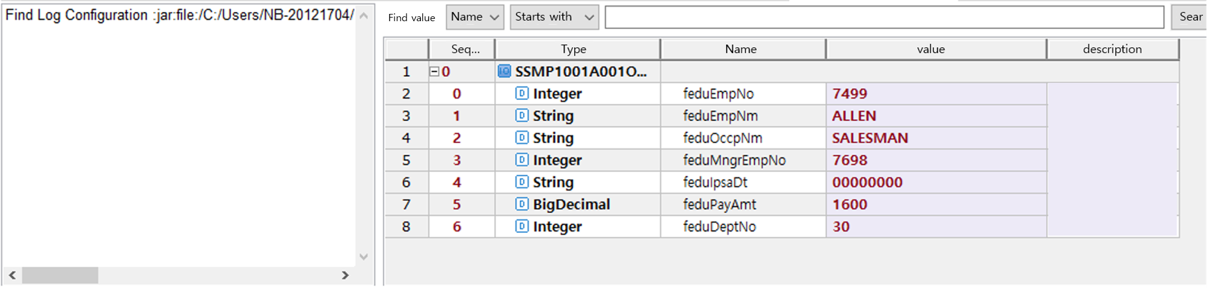Click the description column header
The height and width of the screenshot is (288, 1210).
coord(1113,49)
